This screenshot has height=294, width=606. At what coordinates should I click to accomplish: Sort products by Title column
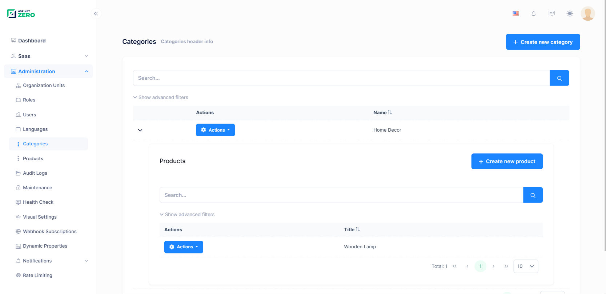pos(352,230)
